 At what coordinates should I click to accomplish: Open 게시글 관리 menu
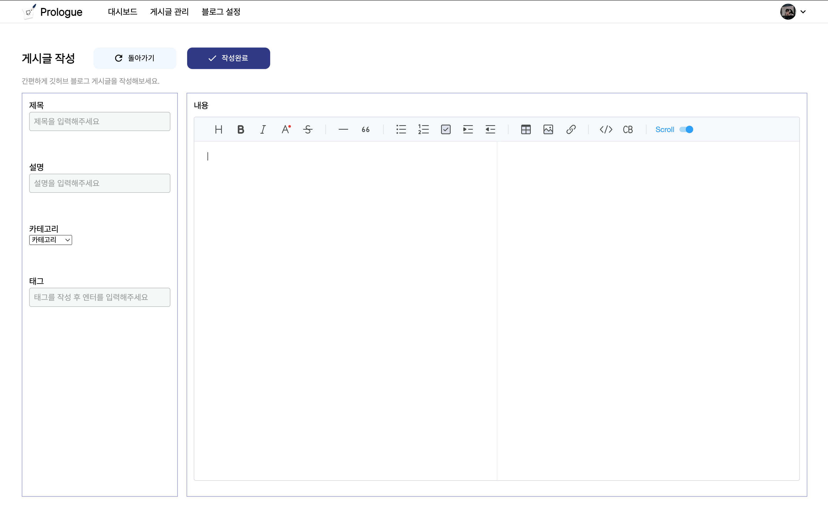[169, 12]
